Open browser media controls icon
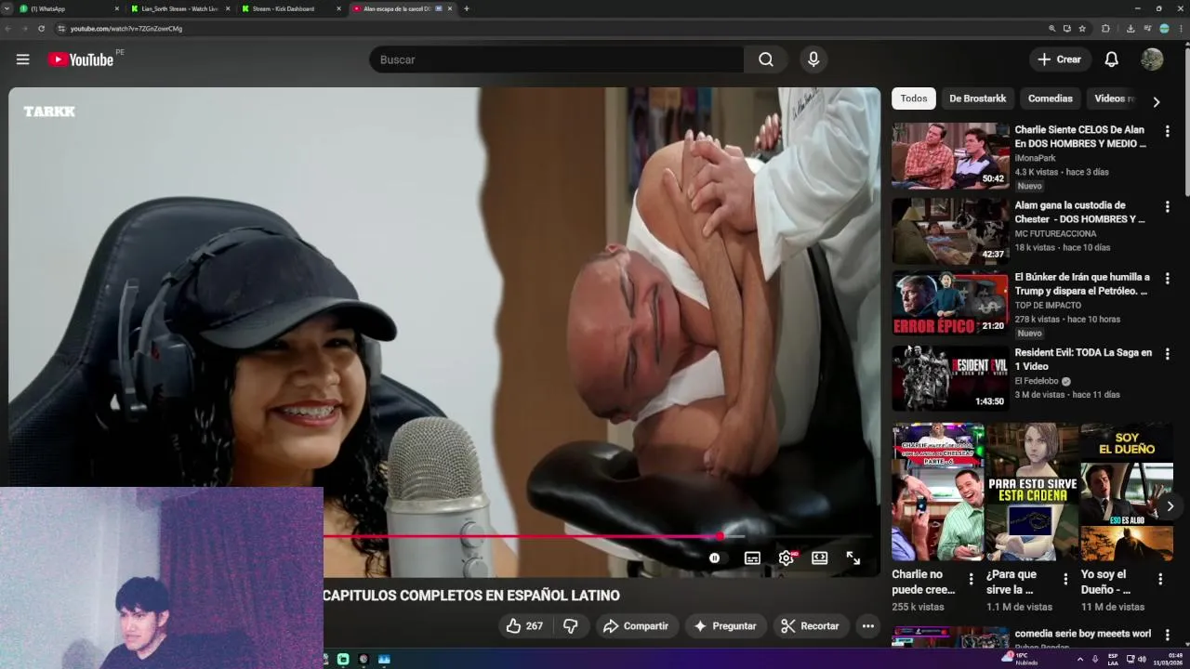The height and width of the screenshot is (669, 1190). 1147,29
